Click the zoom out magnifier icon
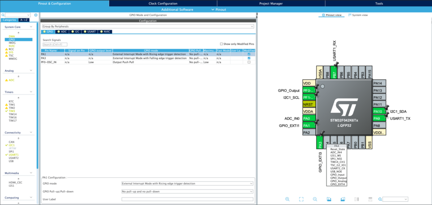432x205 pixels. pyautogui.click(x=315, y=199)
